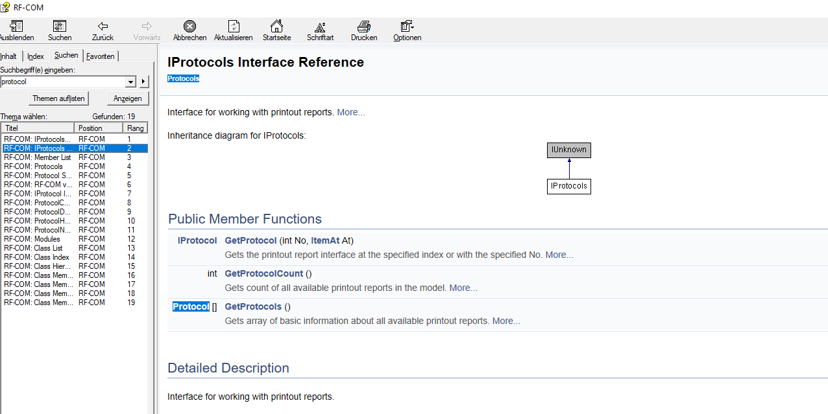Expand the search term dropdown arrow
This screenshot has width=828, height=414.
(x=130, y=82)
